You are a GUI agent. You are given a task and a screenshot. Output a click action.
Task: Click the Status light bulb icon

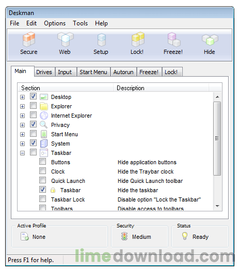click(x=185, y=236)
